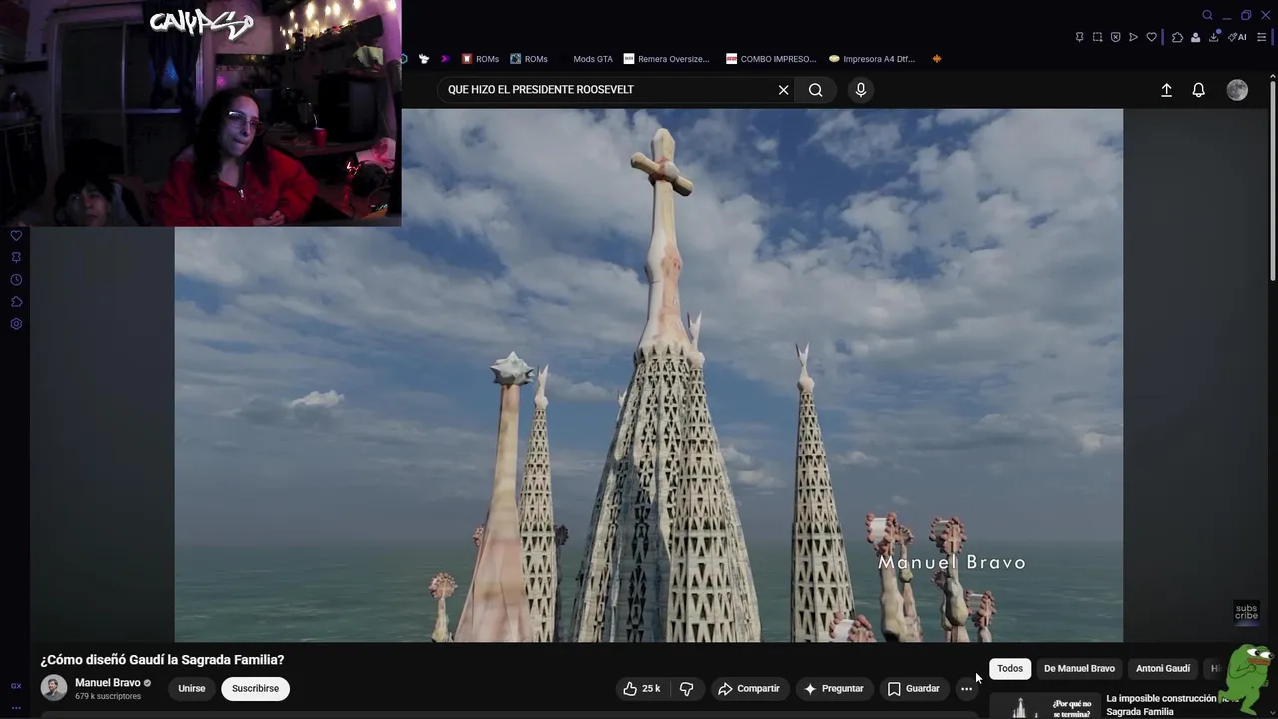
Task: Like the video with 25 k thumbs up
Action: click(641, 689)
